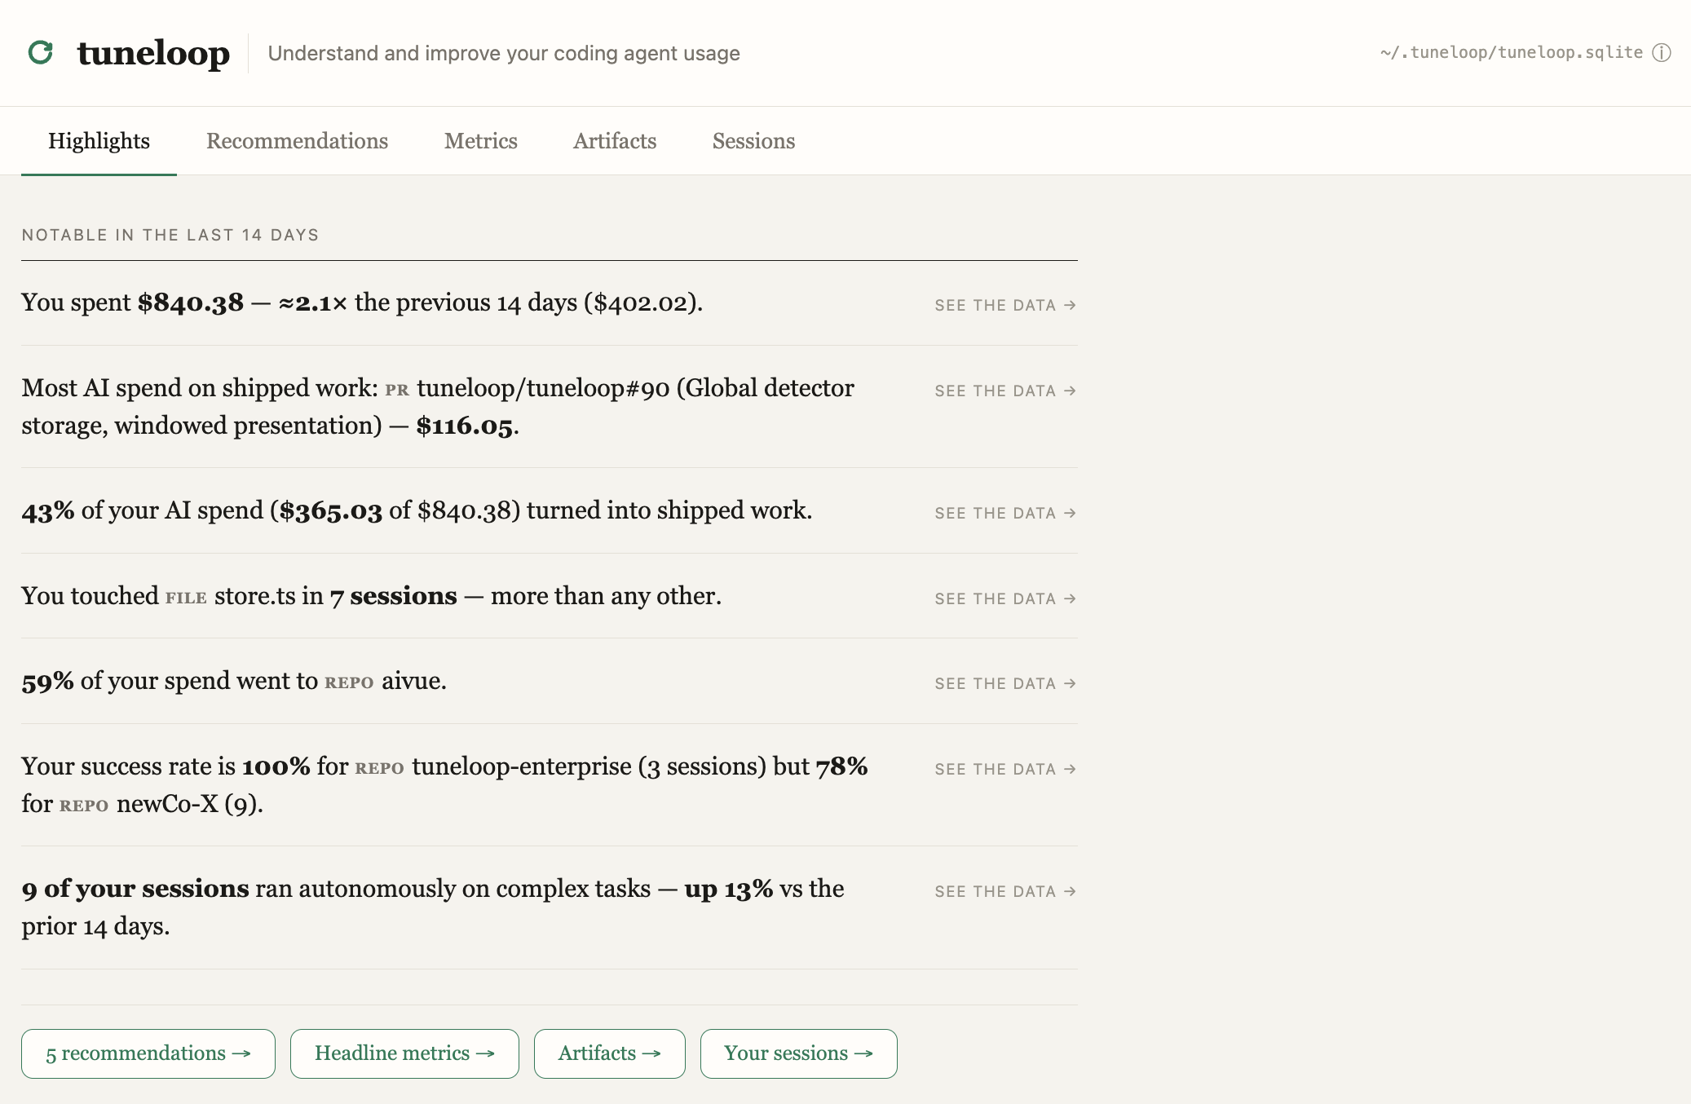Click the aivue repo name
This screenshot has width=1691, height=1104.
[x=412, y=681]
